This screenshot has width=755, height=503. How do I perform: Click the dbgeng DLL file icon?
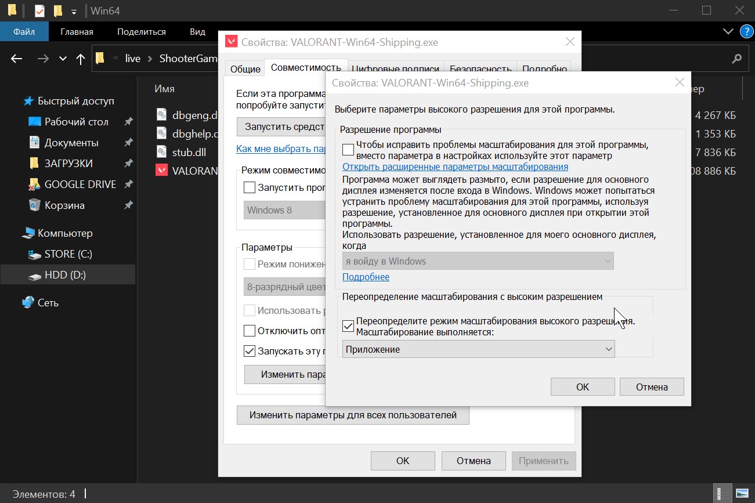(161, 115)
